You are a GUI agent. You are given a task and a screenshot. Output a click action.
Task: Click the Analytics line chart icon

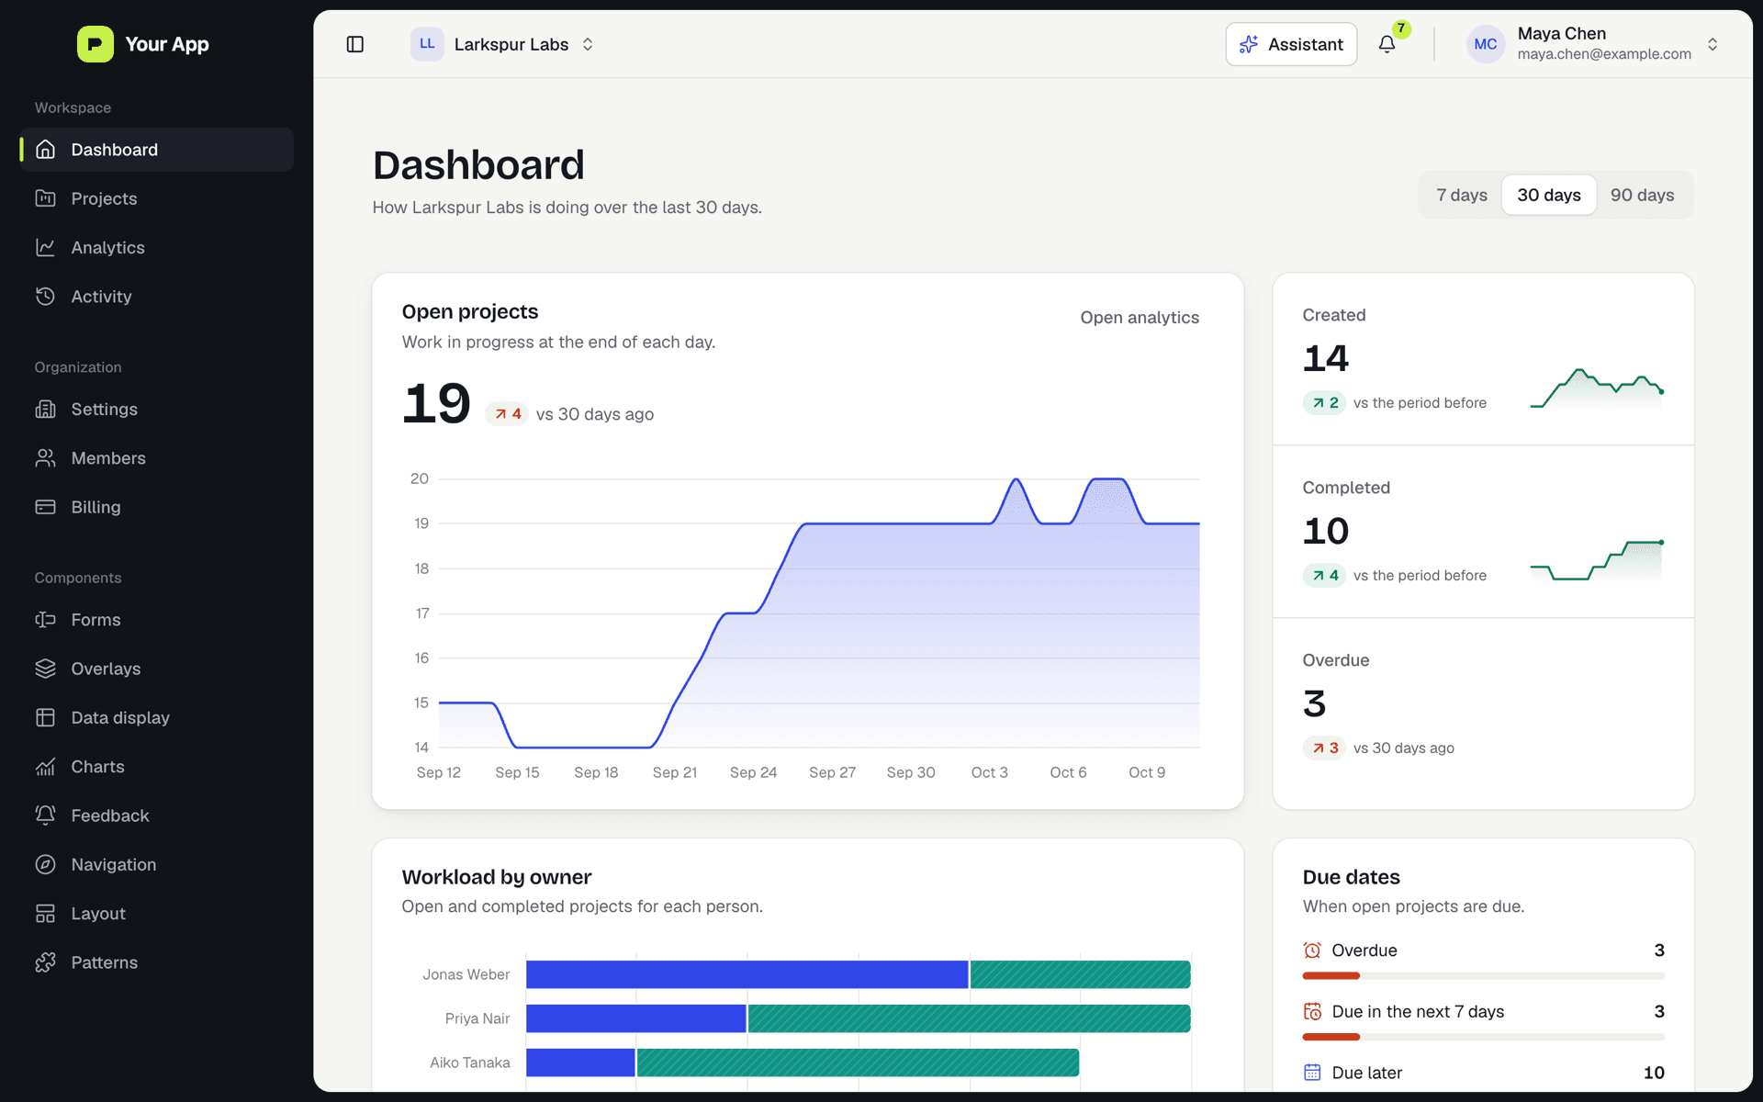click(x=46, y=247)
